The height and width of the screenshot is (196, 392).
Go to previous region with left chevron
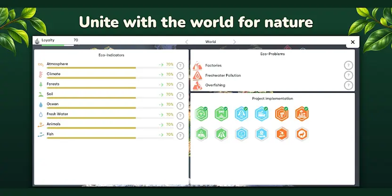[187, 42]
